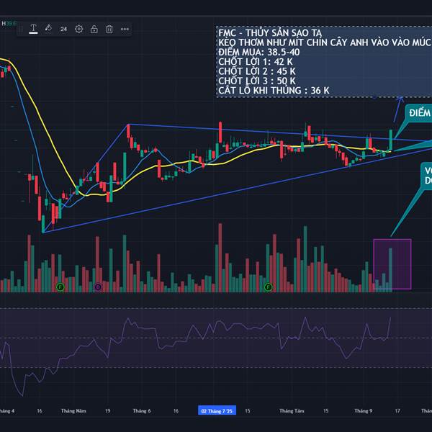Click the text line CHỐT LỜI 1: 42 K
This screenshot has width=432, height=432.
(256, 62)
